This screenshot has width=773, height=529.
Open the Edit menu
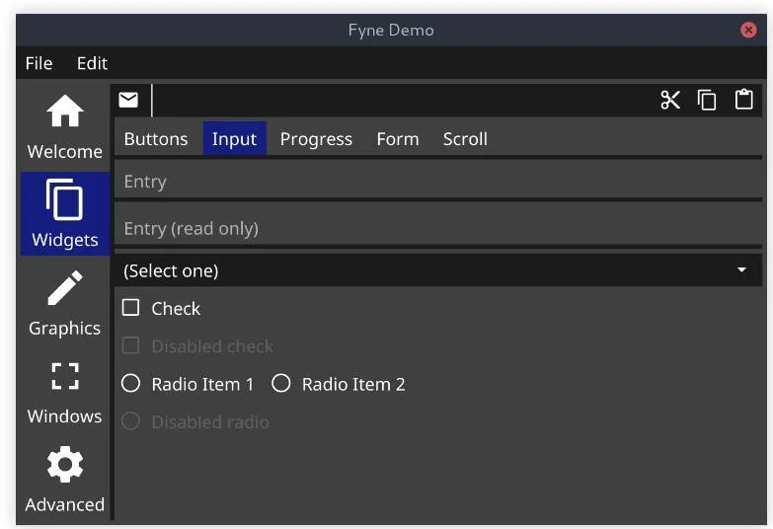pos(92,63)
